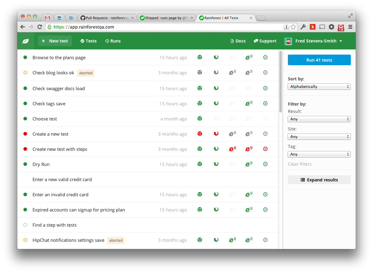Screen dimensions: 373x273
Task: Open the Runs page in navigation
Action: tap(113, 41)
